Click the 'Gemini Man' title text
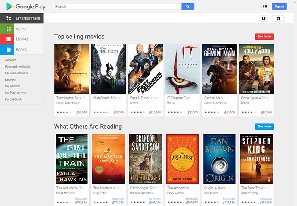This screenshot has height=206, width=297. point(213,98)
